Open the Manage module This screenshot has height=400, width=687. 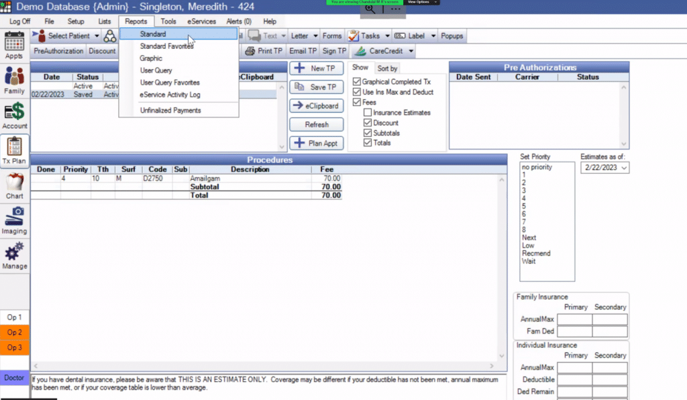(15, 256)
